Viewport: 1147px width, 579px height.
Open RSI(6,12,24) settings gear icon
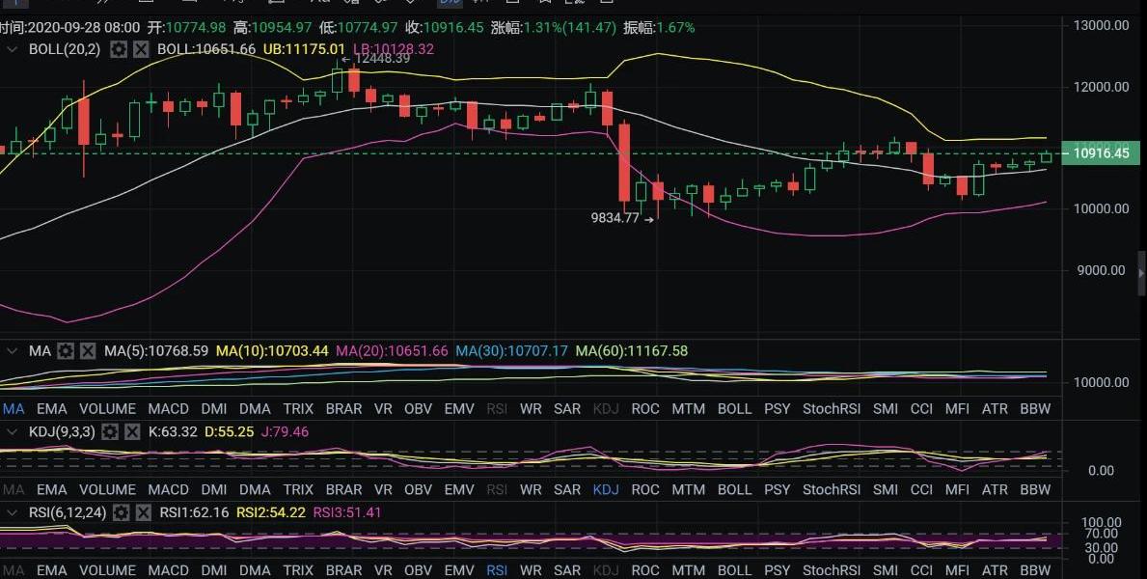(121, 512)
